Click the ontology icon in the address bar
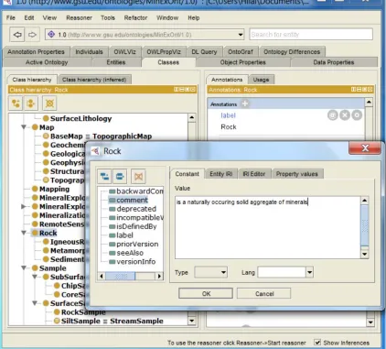 click(x=51, y=34)
